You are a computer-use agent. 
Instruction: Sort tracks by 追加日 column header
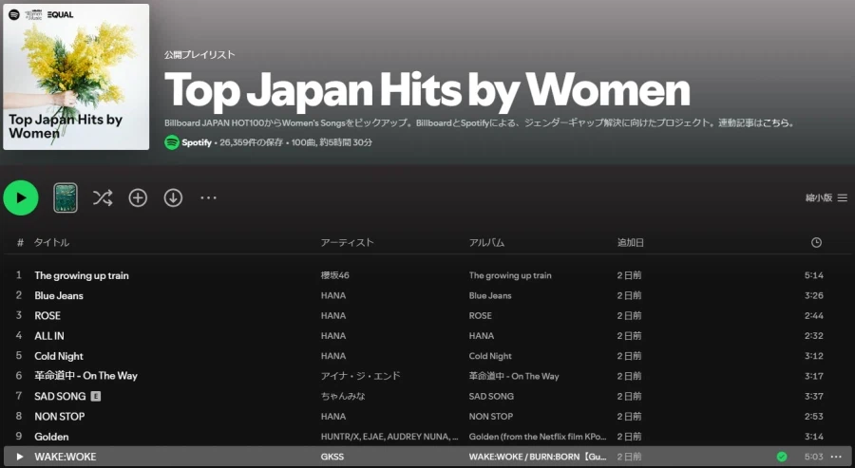click(x=631, y=243)
